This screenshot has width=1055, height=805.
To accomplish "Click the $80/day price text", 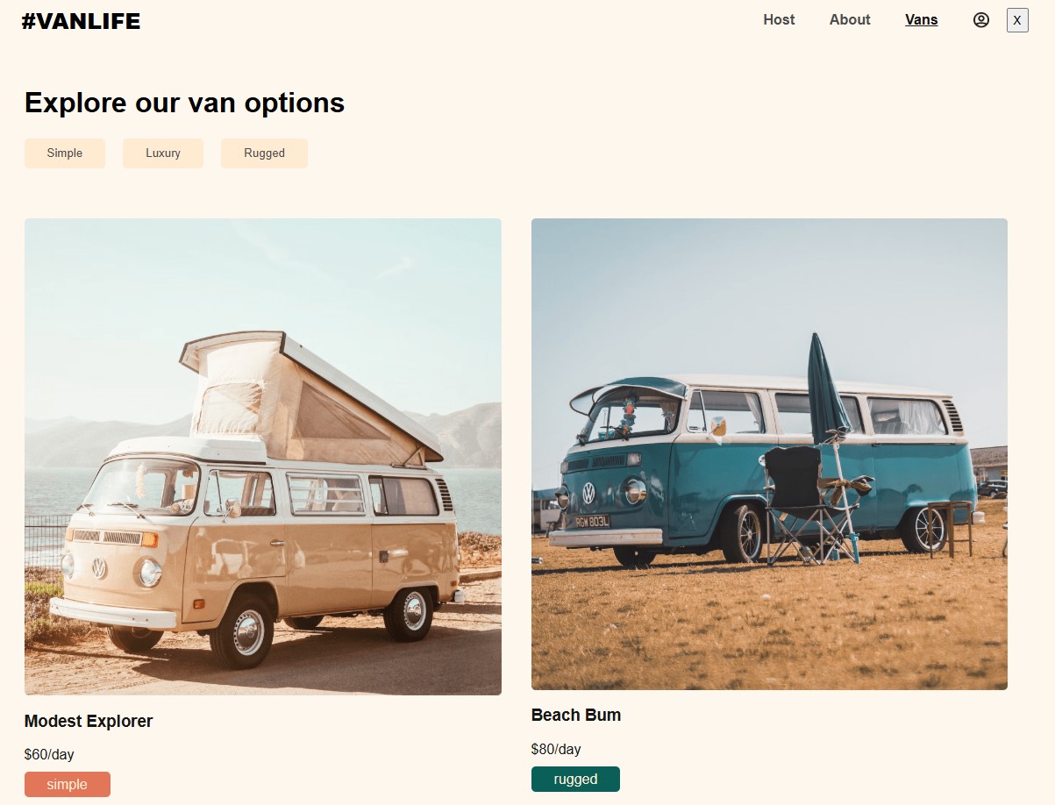I will 556,750.
